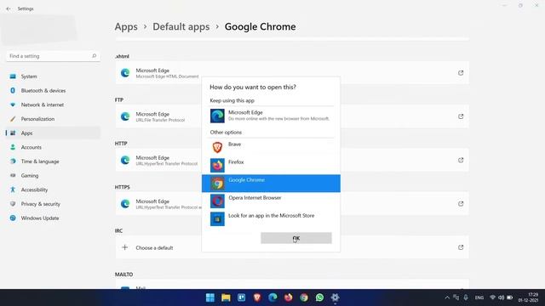This screenshot has width=545, height=306.
Task: Show hidden icons in the system tray
Action: (447, 297)
